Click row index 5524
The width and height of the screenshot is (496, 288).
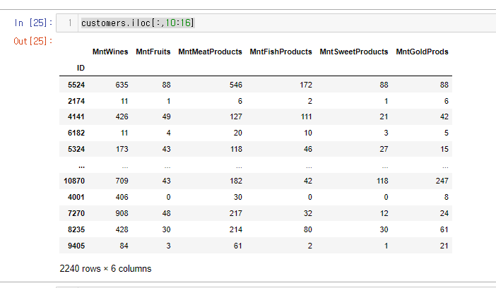(76, 85)
